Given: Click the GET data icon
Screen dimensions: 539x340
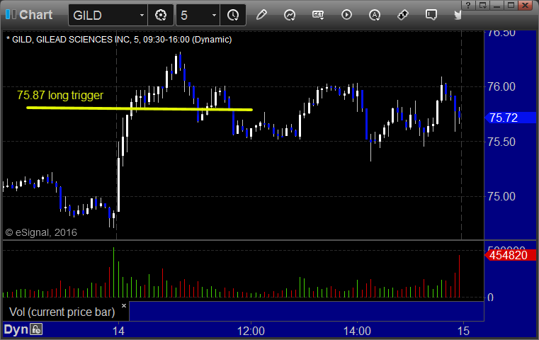Looking at the screenshot, I should point(318,15).
